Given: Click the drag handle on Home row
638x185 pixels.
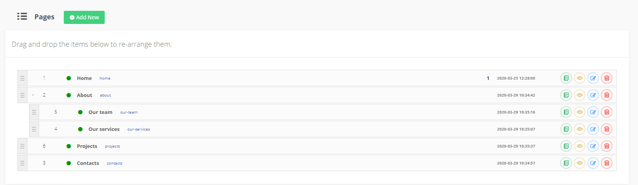Looking at the screenshot, I should pos(22,78).
